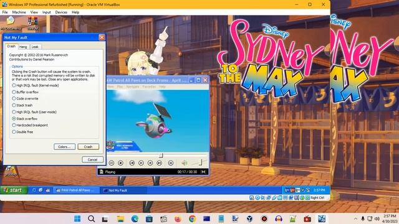Open the media player Navigate menu
The height and width of the screenshot is (224, 399).
tap(133, 86)
